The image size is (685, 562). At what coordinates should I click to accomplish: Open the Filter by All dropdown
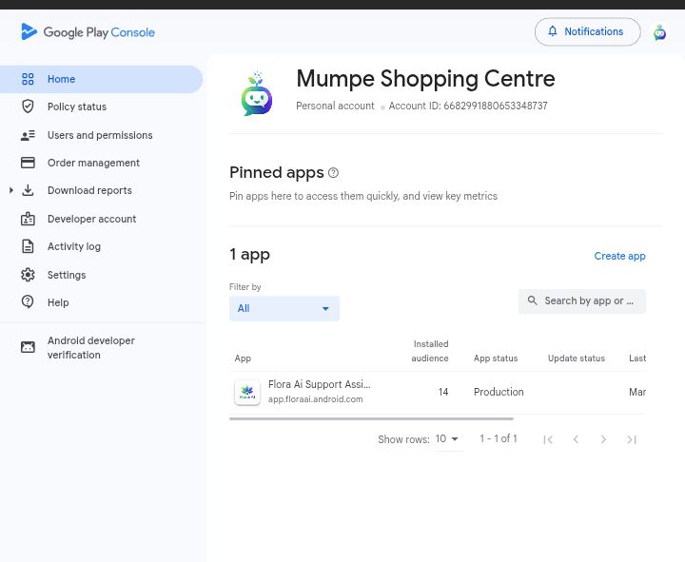pos(284,308)
